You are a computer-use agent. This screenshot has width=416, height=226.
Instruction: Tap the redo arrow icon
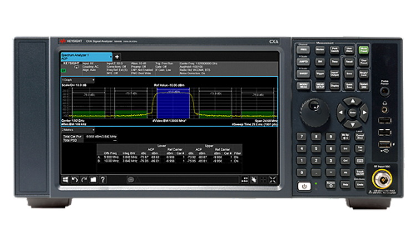(84, 180)
